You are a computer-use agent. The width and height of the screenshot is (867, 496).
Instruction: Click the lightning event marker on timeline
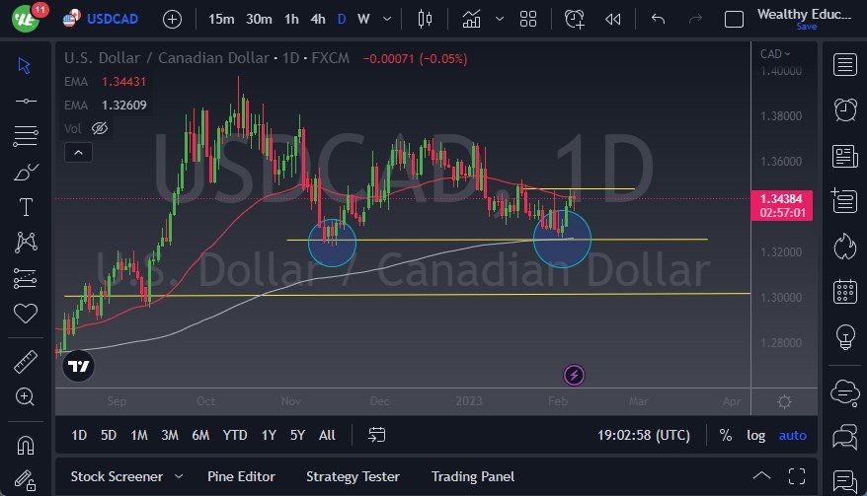click(574, 376)
